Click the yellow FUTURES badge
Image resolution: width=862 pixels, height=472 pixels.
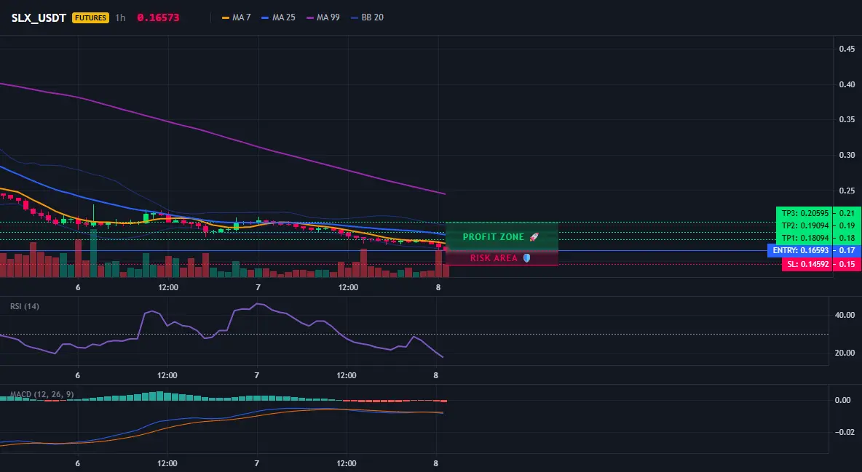[91, 17]
